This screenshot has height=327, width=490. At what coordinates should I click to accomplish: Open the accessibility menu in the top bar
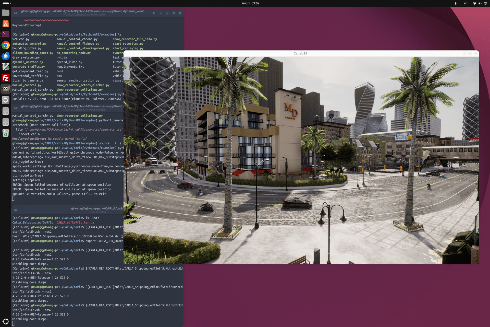[456, 3]
